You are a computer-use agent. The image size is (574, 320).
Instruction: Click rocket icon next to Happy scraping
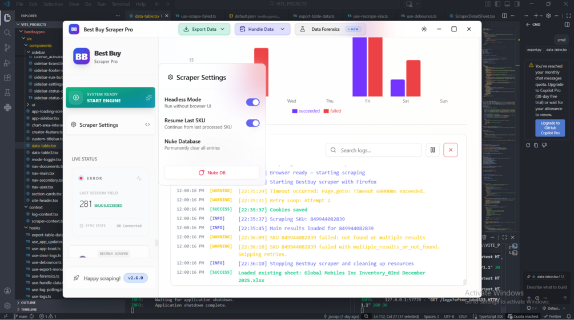pos(76,278)
